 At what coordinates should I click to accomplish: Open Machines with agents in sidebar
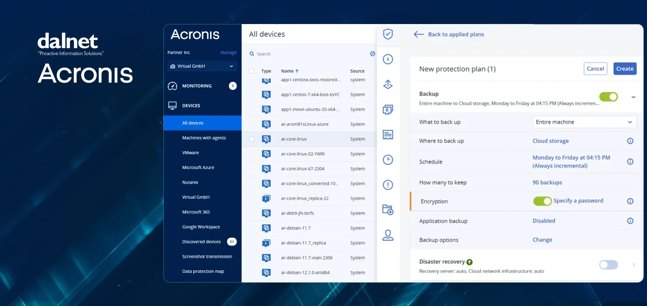pyautogui.click(x=204, y=138)
